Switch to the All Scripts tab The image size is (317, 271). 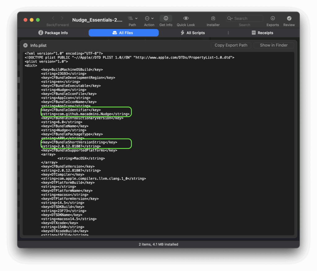point(193,33)
